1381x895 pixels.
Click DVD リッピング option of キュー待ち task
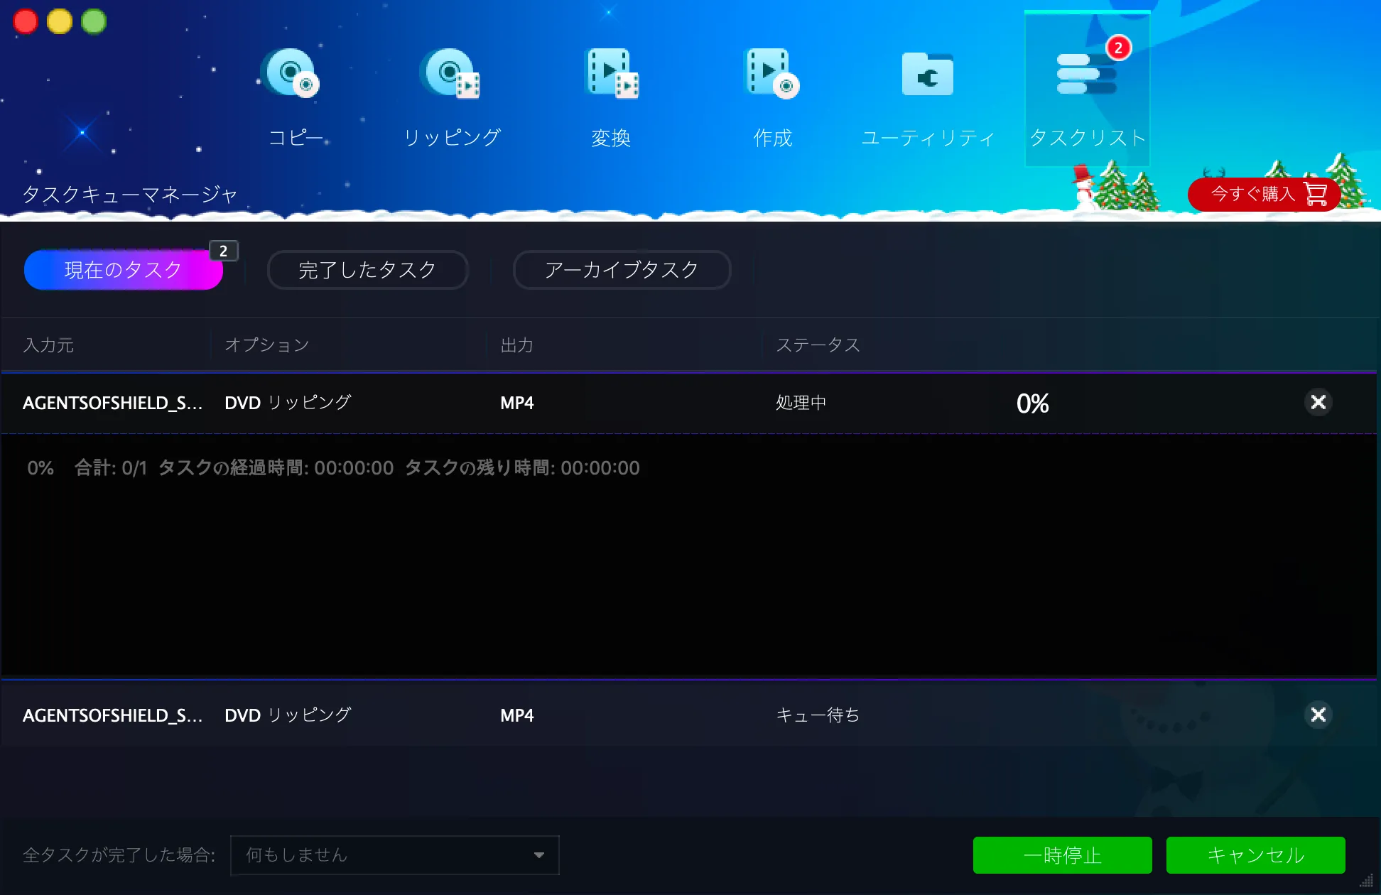pos(288,715)
